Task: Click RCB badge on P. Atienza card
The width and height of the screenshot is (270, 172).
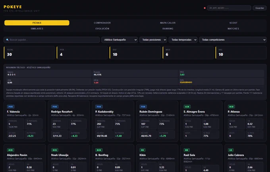Action: tap(231, 107)
